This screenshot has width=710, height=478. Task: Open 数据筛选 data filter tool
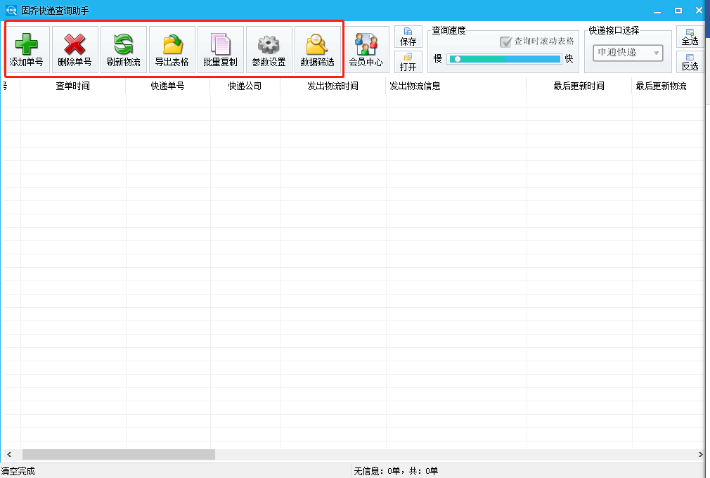[x=317, y=49]
